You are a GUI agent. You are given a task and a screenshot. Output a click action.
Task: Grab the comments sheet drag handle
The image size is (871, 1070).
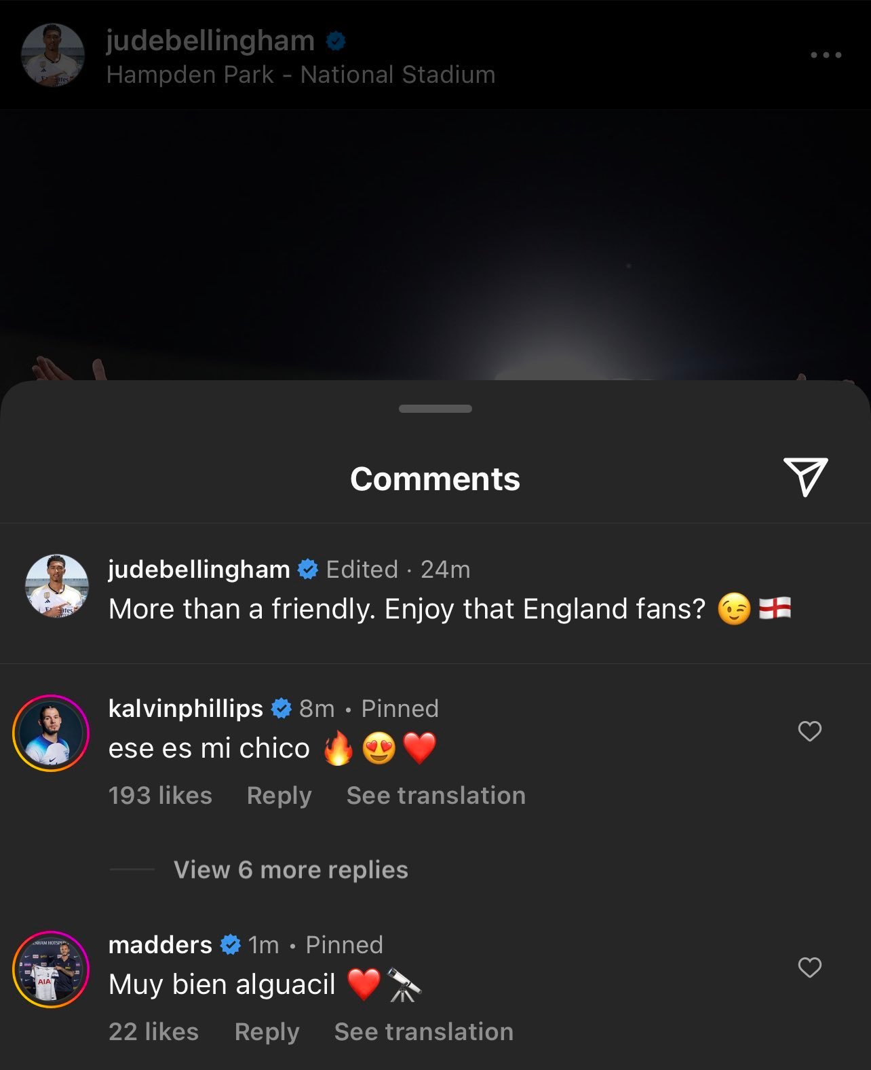(x=435, y=409)
